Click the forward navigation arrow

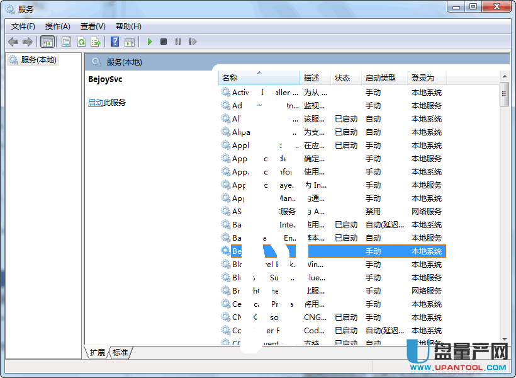click(28, 42)
